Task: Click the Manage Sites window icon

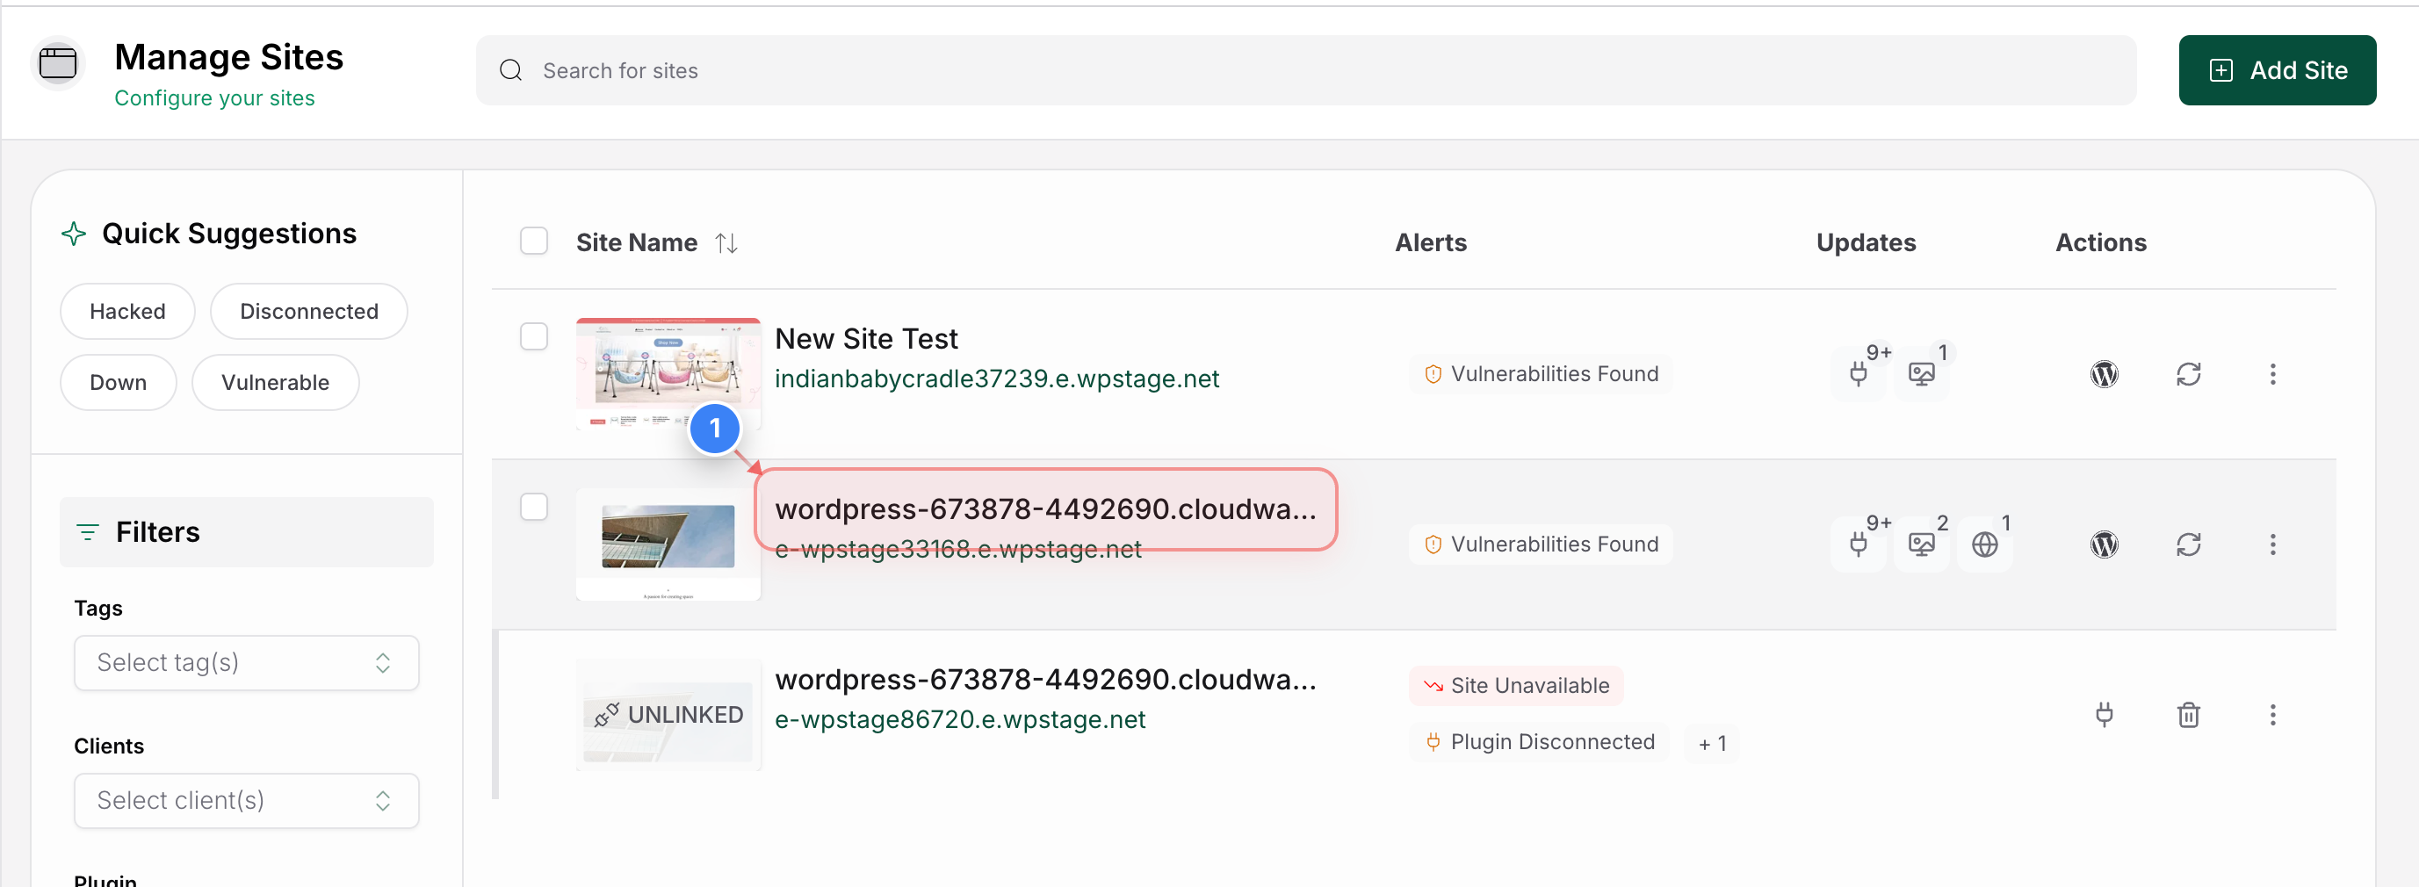Action: pyautogui.click(x=57, y=64)
